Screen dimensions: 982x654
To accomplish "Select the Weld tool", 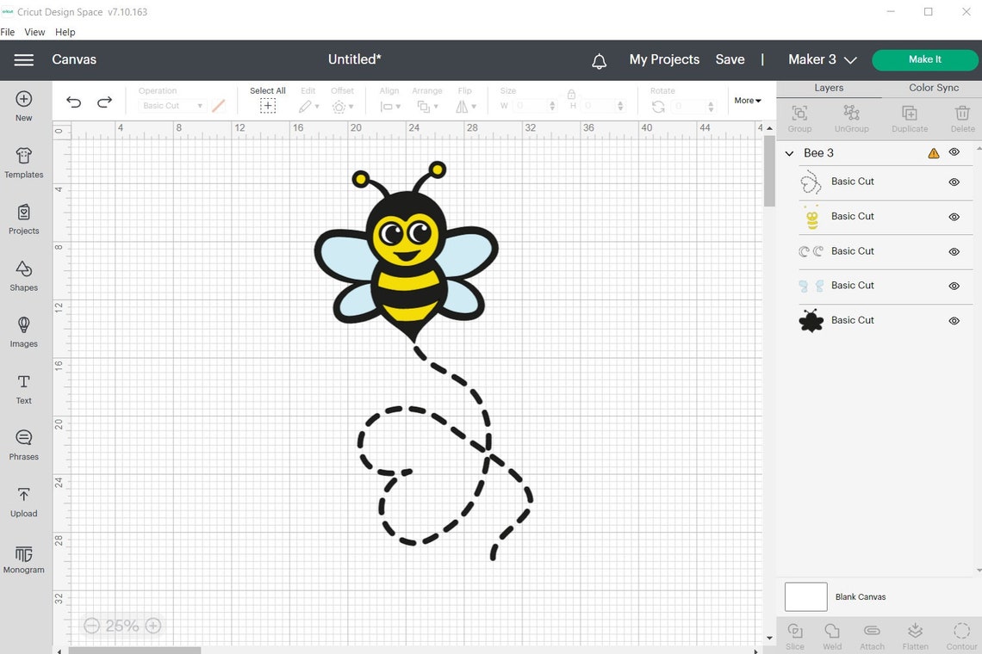I will pyautogui.click(x=832, y=634).
